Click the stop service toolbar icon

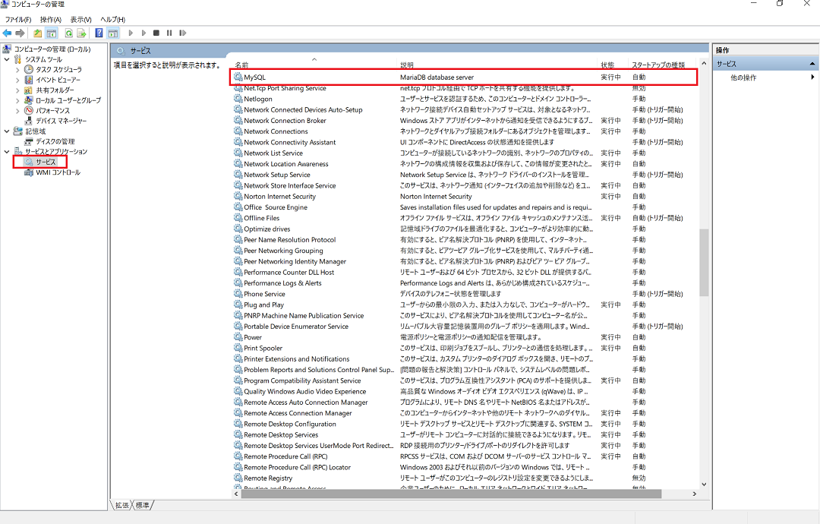coord(156,33)
